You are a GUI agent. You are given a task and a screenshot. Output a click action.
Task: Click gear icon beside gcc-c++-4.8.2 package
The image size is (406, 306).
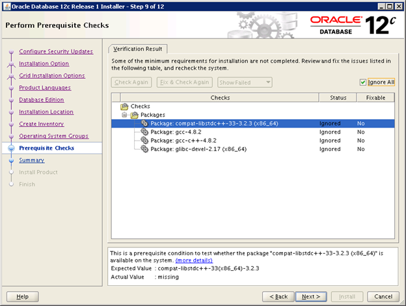144,141
